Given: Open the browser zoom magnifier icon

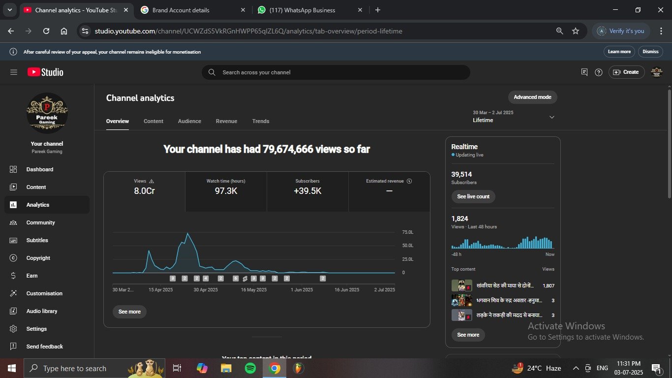Looking at the screenshot, I should pyautogui.click(x=559, y=31).
